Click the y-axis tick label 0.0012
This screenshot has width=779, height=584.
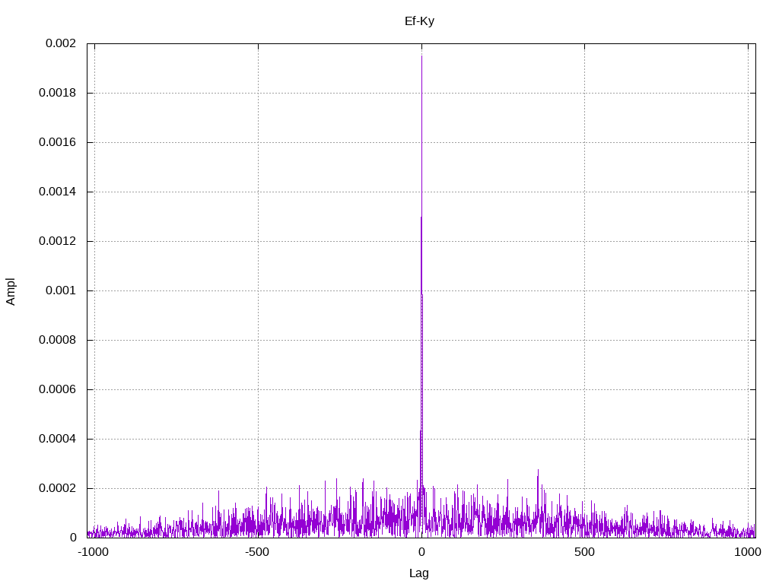pos(57,241)
